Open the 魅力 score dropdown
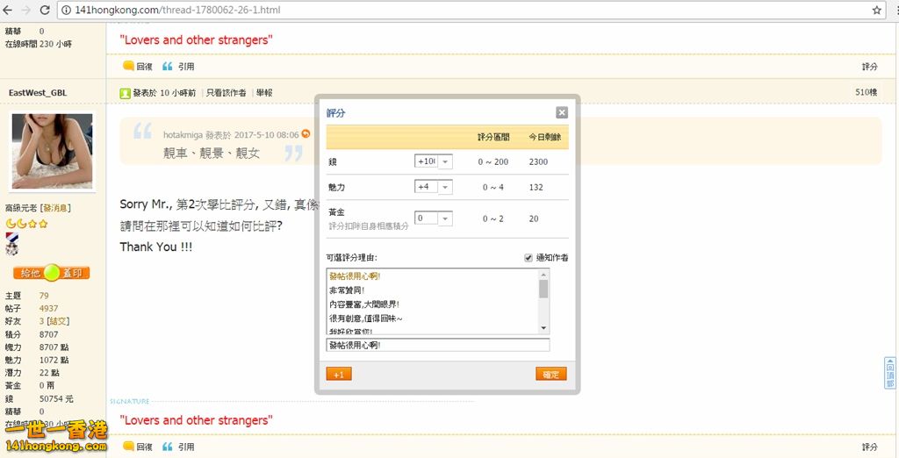This screenshot has width=899, height=458. [445, 187]
